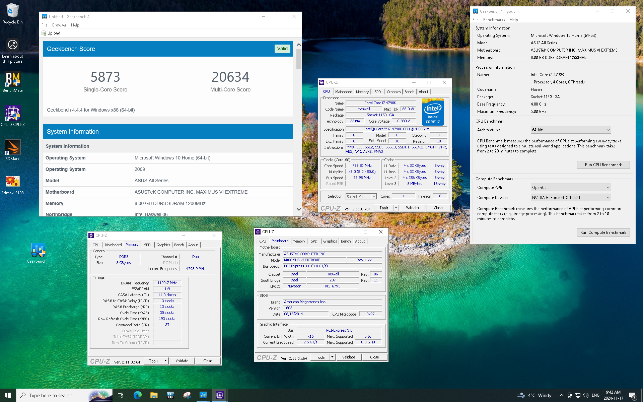Image resolution: width=643 pixels, height=402 pixels.
Task: Open the volume control in system tray
Action: click(x=586, y=395)
